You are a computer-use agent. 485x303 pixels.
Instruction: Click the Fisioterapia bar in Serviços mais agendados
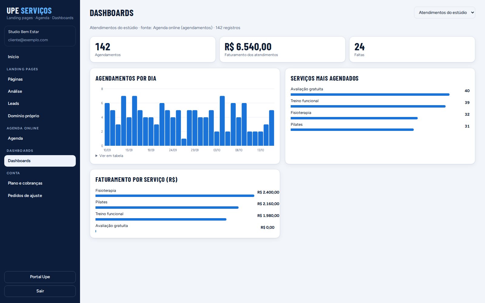click(354, 118)
